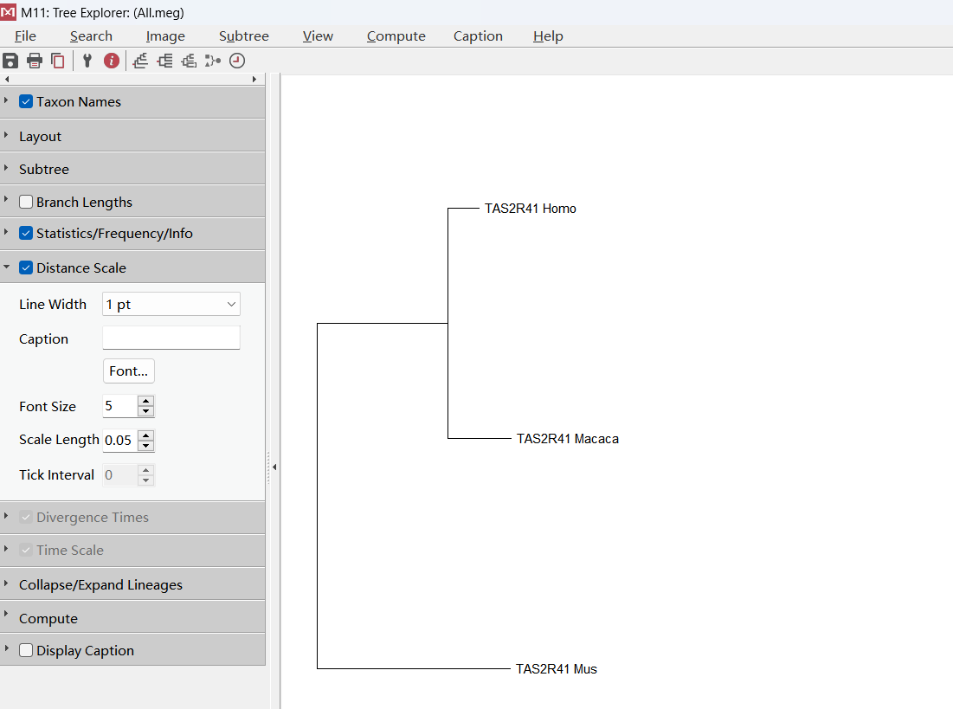Expand the Divergence Times section

click(x=6, y=515)
